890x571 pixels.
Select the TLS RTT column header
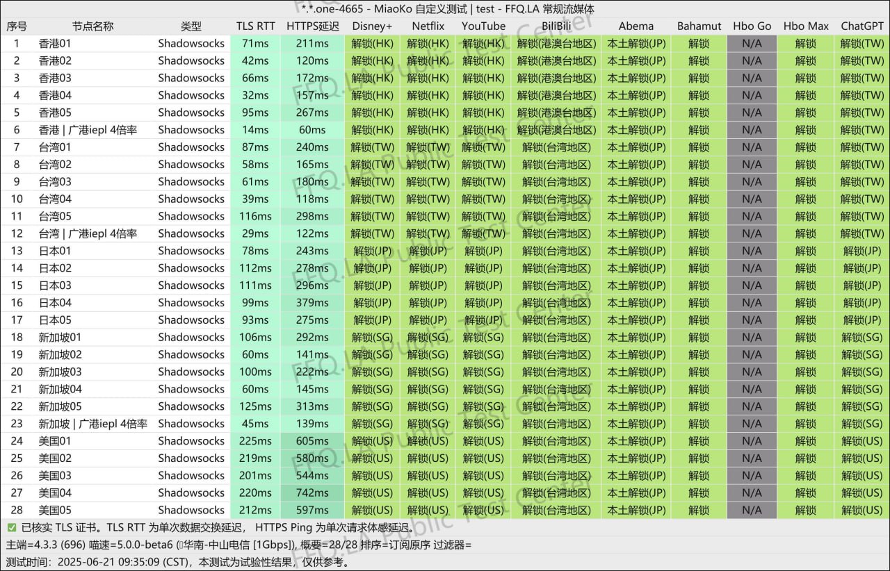tap(255, 26)
